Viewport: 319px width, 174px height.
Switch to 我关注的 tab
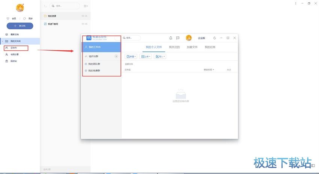175,47
